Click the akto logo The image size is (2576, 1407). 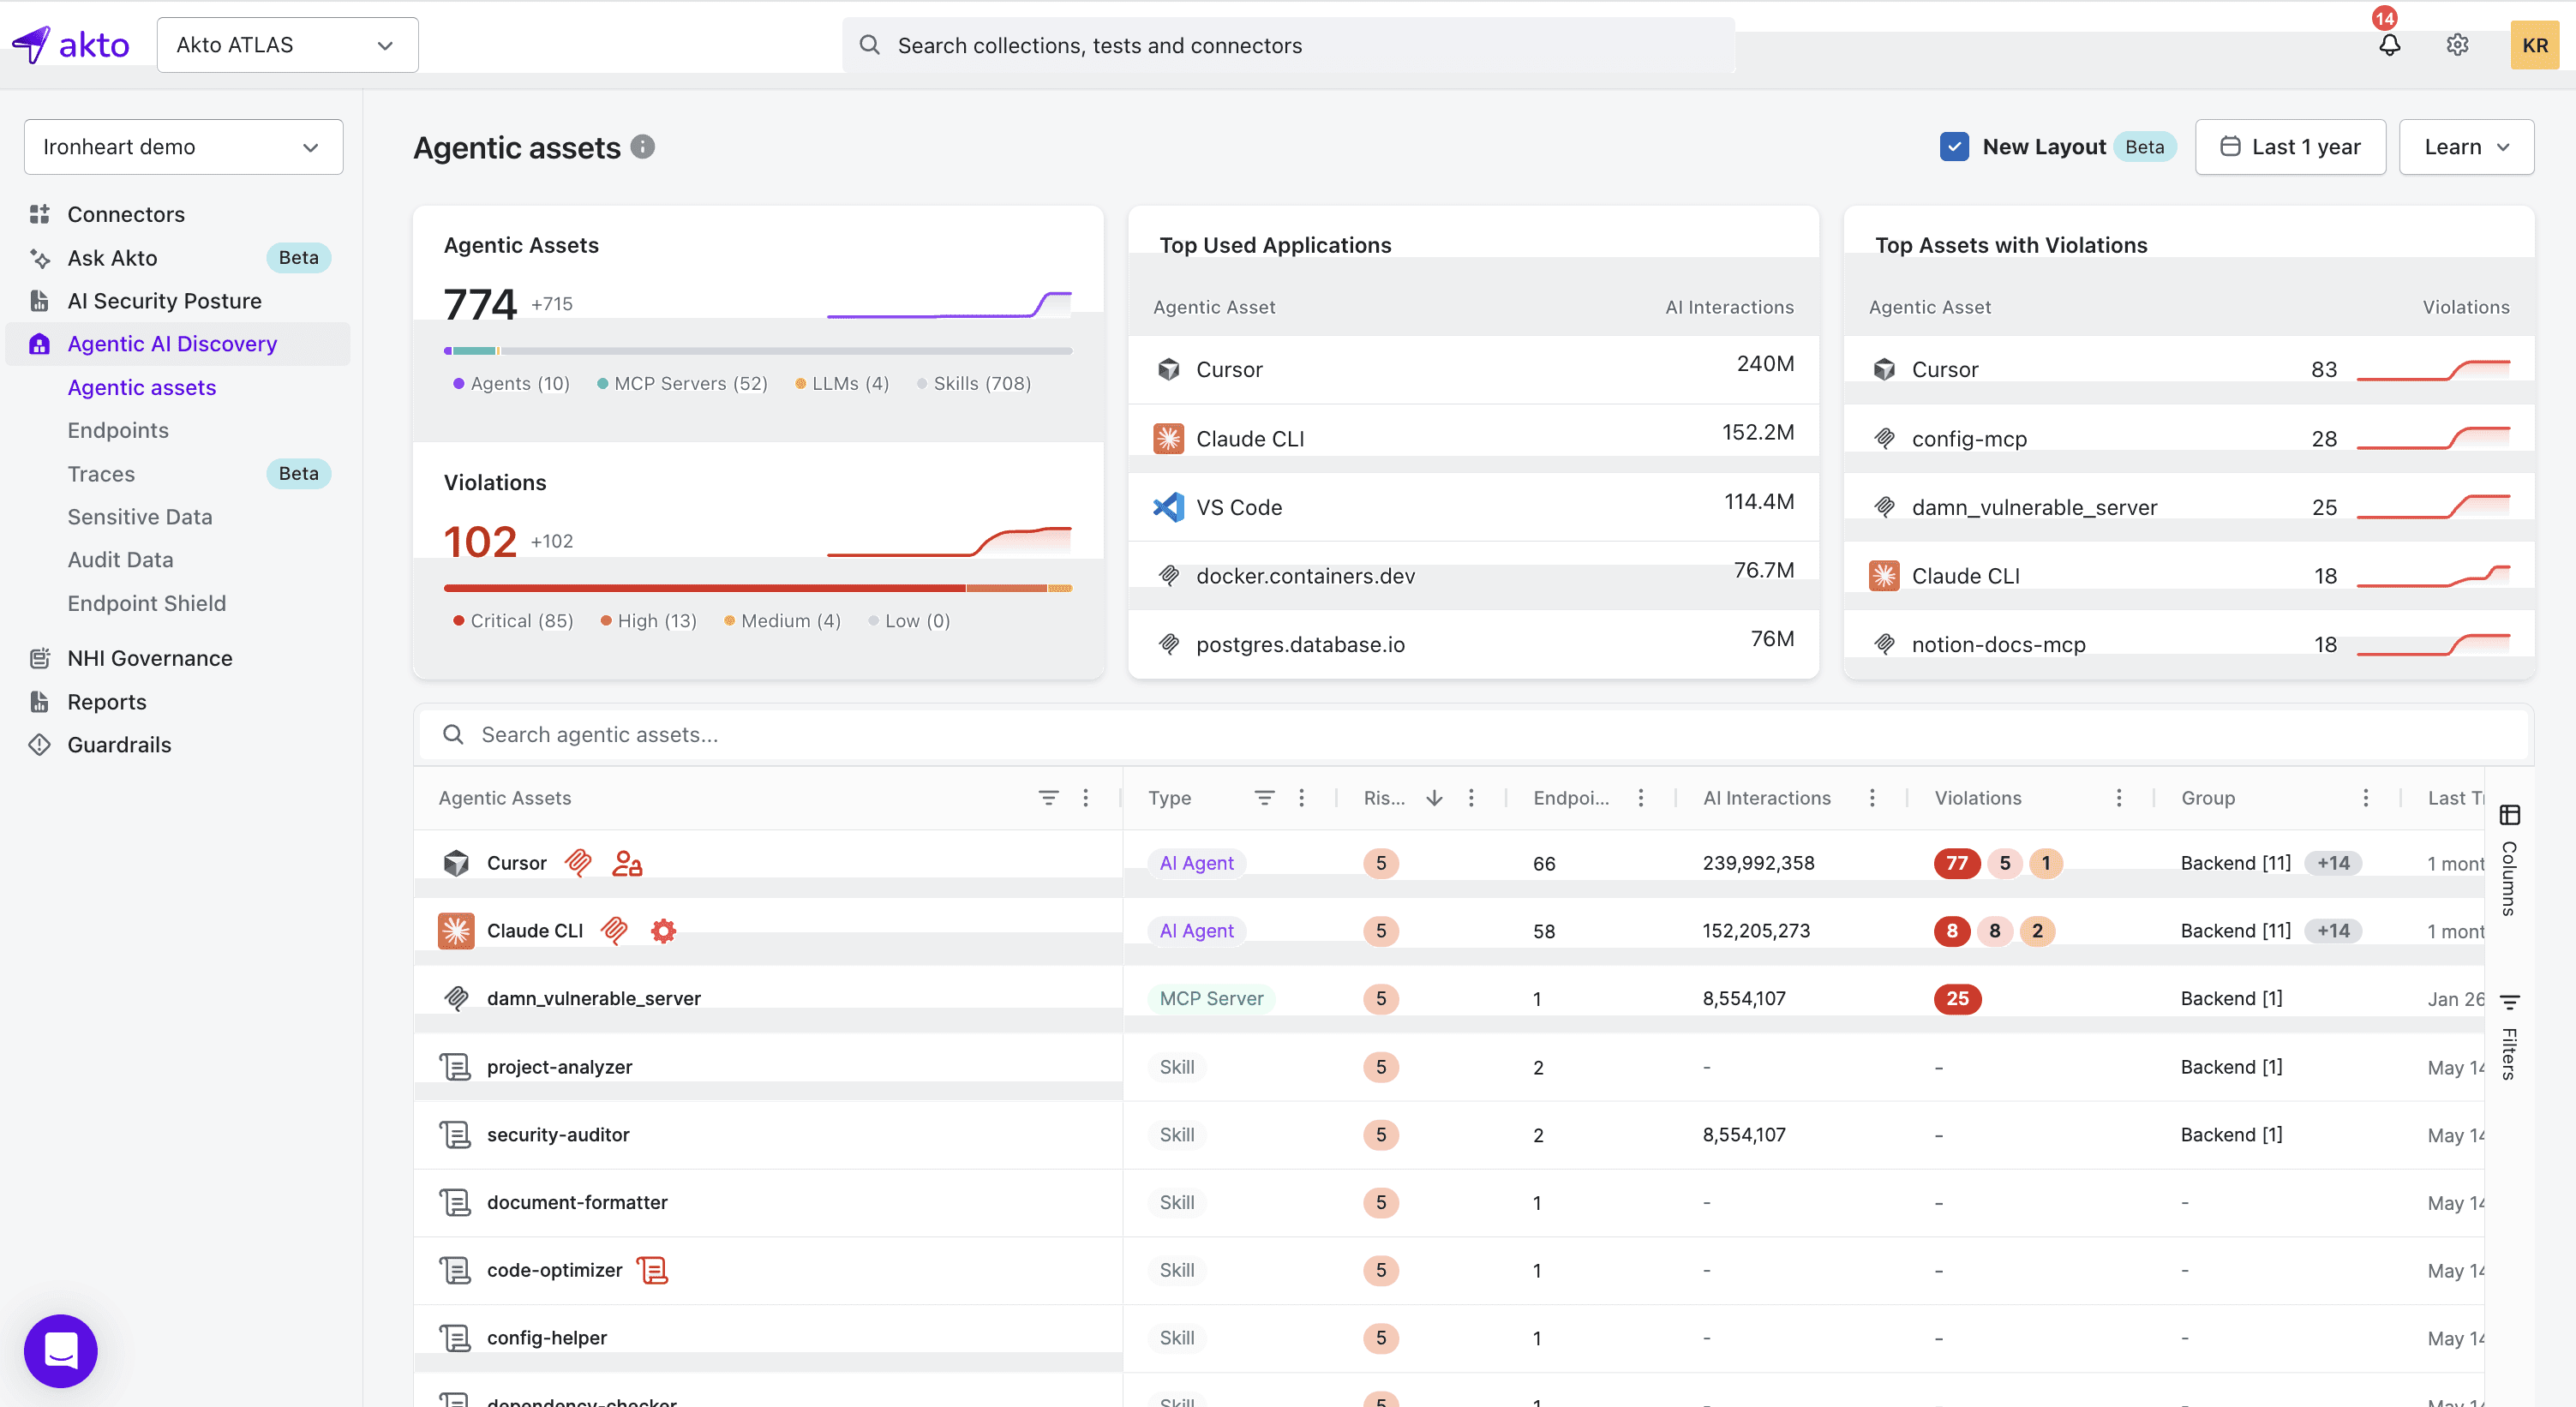click(x=70, y=45)
